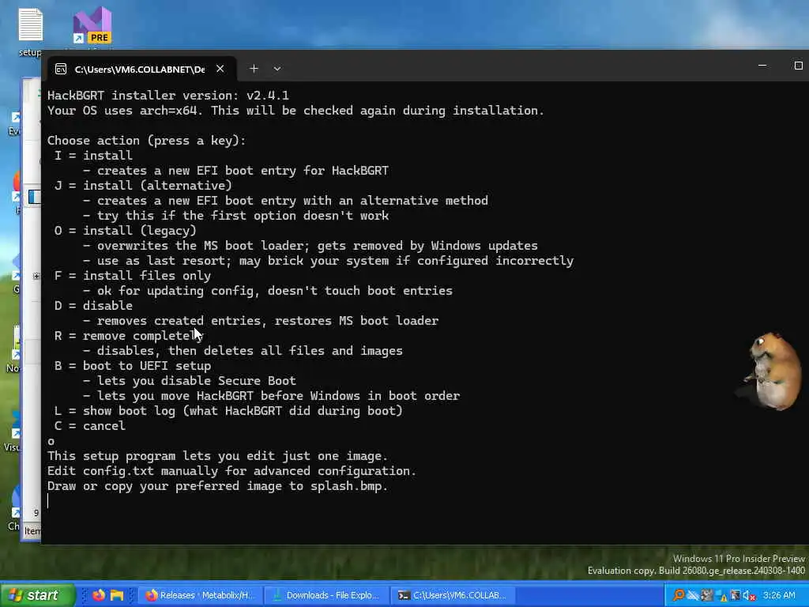Click 'This setup program lets you edit' line

pos(217,456)
